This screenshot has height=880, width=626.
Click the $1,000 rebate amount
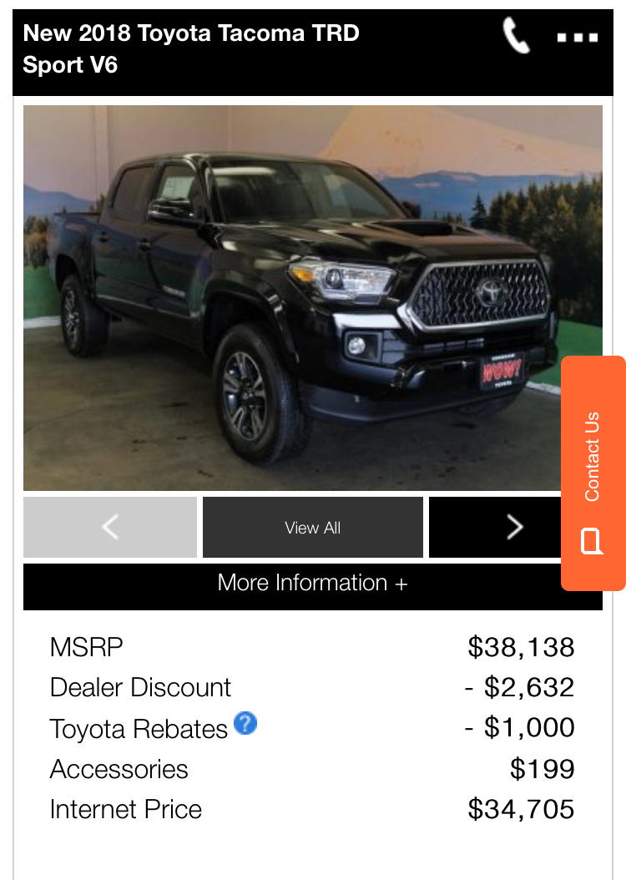pyautogui.click(x=519, y=727)
